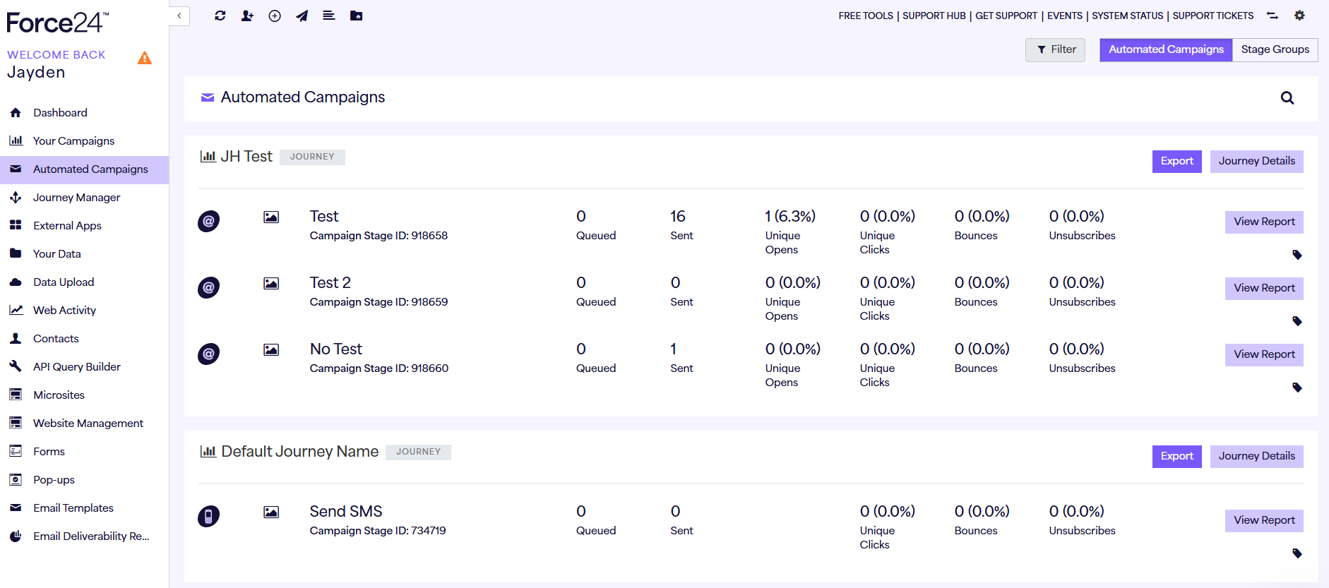This screenshot has width=1329, height=588.
Task: Collapse the sidebar with the left chevron
Action: click(179, 16)
